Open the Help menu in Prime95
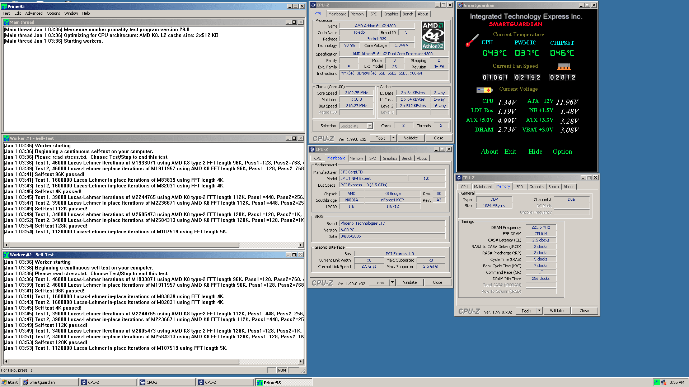The width and height of the screenshot is (689, 387). point(86,13)
